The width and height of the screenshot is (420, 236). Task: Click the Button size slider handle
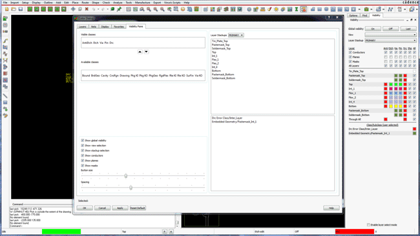126,176
